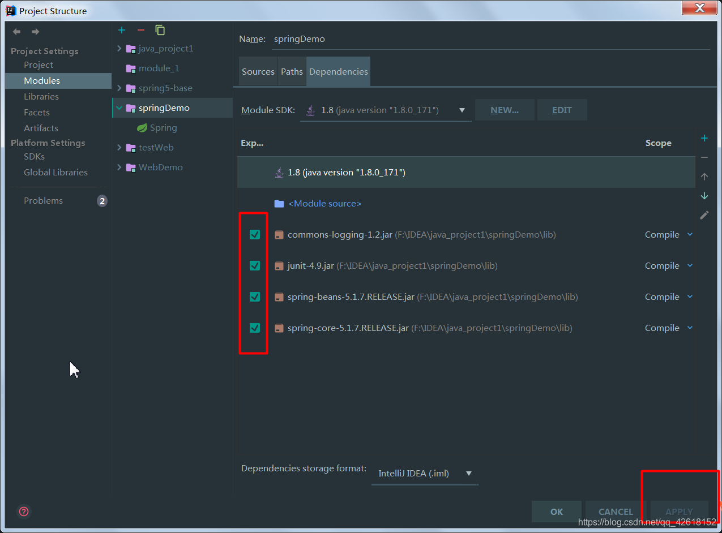Expand the java_project1 module
The height and width of the screenshot is (533, 722).
(119, 49)
